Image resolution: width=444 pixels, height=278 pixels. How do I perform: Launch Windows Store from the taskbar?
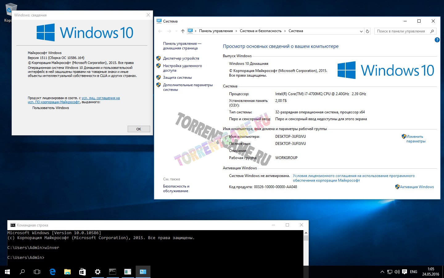point(82,272)
